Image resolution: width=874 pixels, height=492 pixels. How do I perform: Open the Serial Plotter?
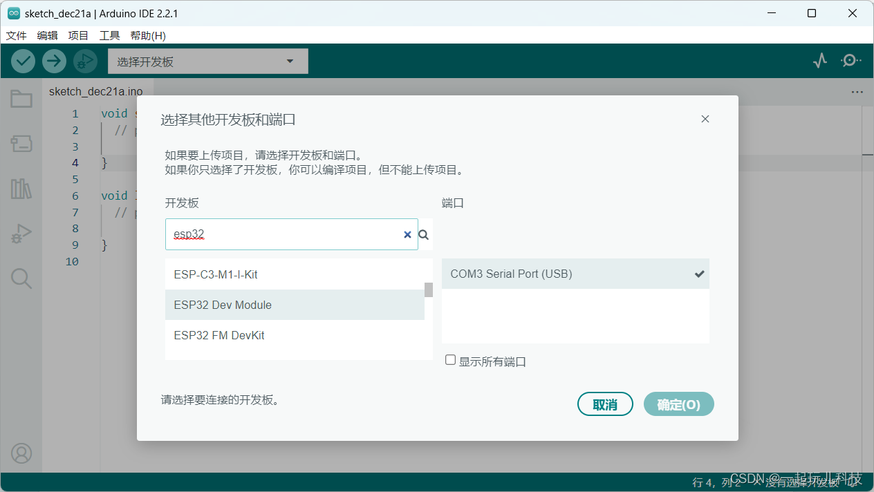(820, 61)
